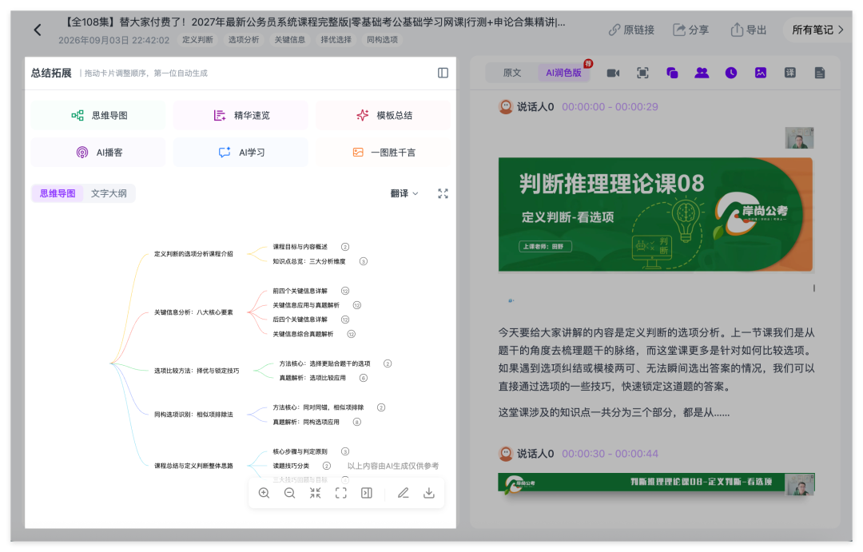The image size is (863, 552).
Task: Click the fit-to-screen brackets icon
Action: 341,493
